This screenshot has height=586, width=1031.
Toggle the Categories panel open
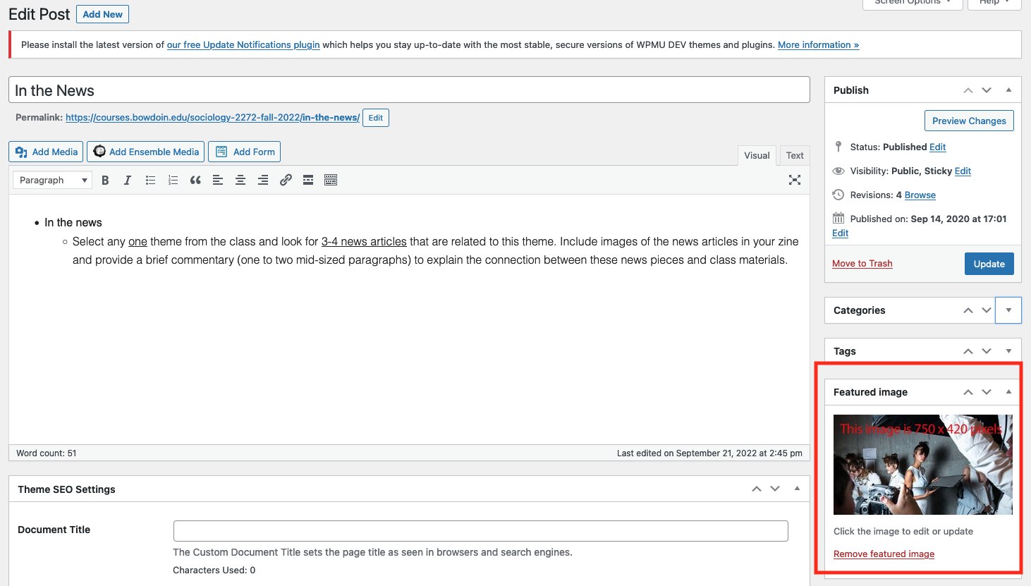pyautogui.click(x=1008, y=310)
